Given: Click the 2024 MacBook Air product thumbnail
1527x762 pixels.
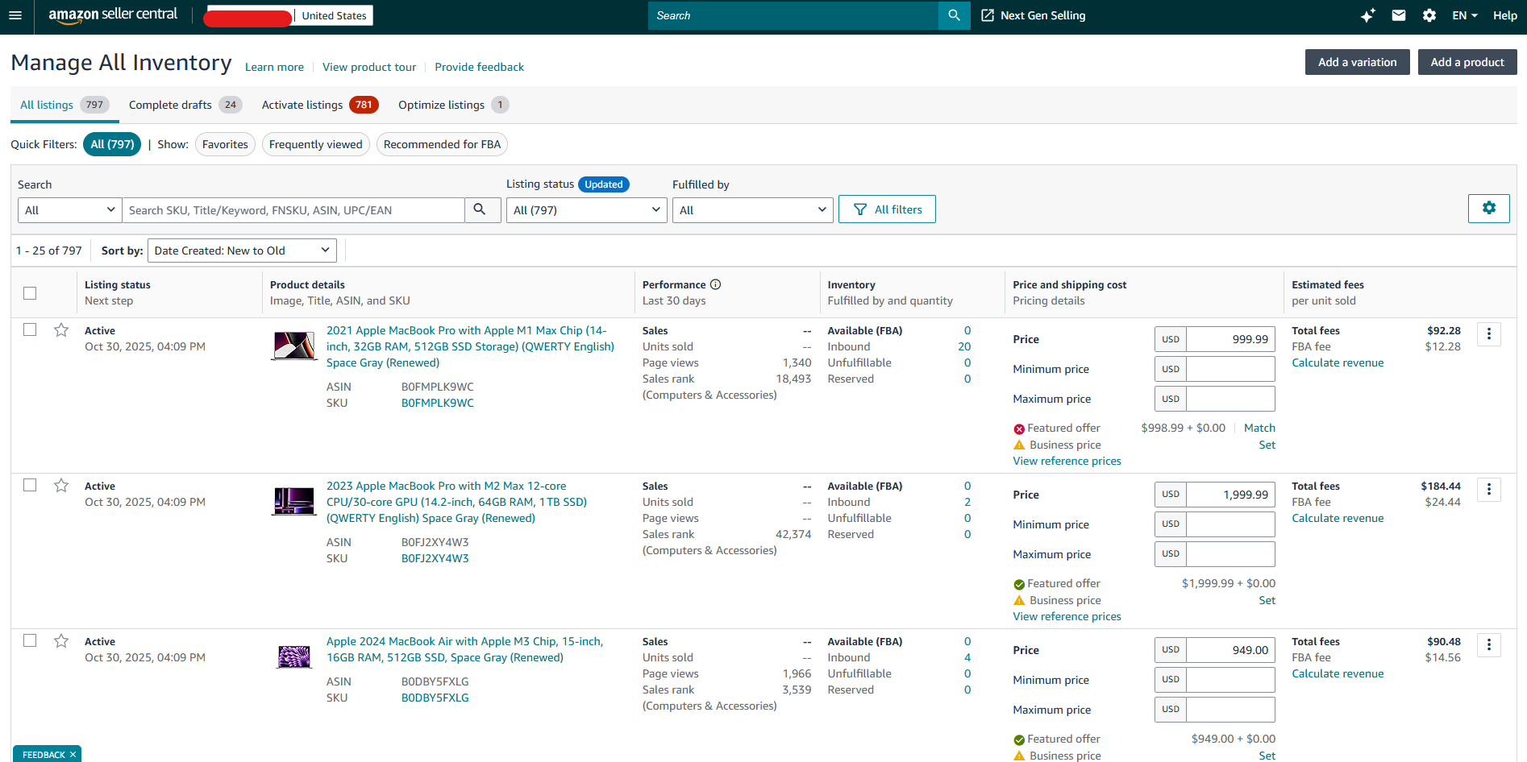Looking at the screenshot, I should tap(294, 656).
